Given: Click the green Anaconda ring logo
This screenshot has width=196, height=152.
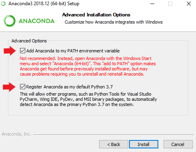Looking at the screenshot, I should click(x=10, y=21).
